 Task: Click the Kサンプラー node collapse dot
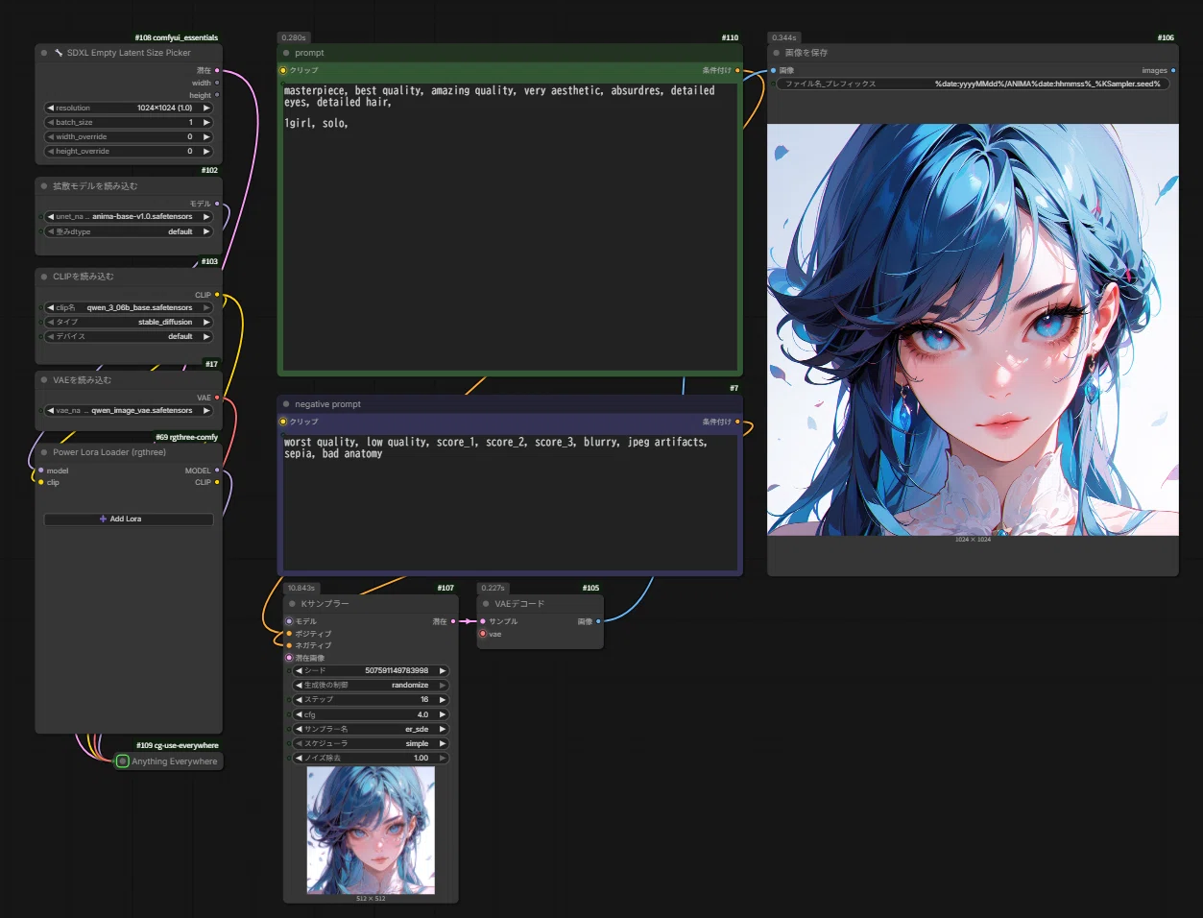(292, 604)
